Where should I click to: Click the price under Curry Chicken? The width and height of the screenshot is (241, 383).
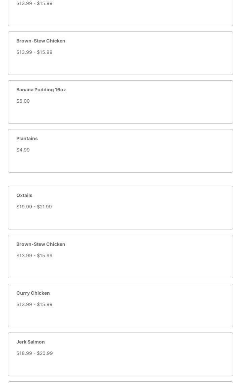[34, 304]
